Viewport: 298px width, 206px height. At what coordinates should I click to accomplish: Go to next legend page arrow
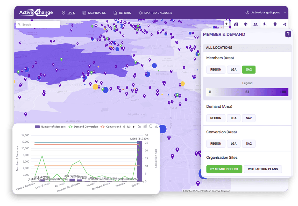(134, 127)
